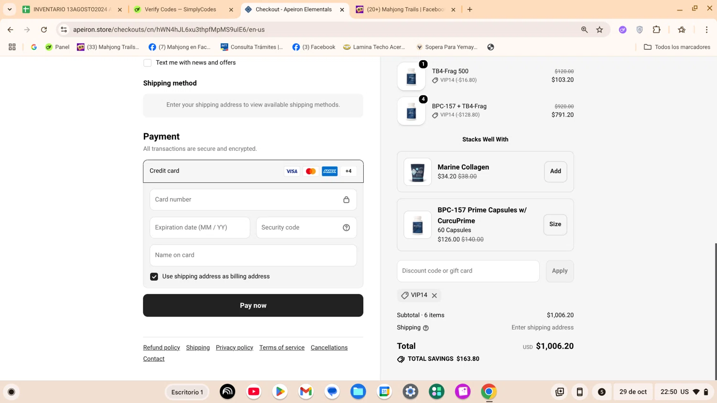The image size is (717, 403).
Task: Show shipping info help icon
Action: (426, 328)
